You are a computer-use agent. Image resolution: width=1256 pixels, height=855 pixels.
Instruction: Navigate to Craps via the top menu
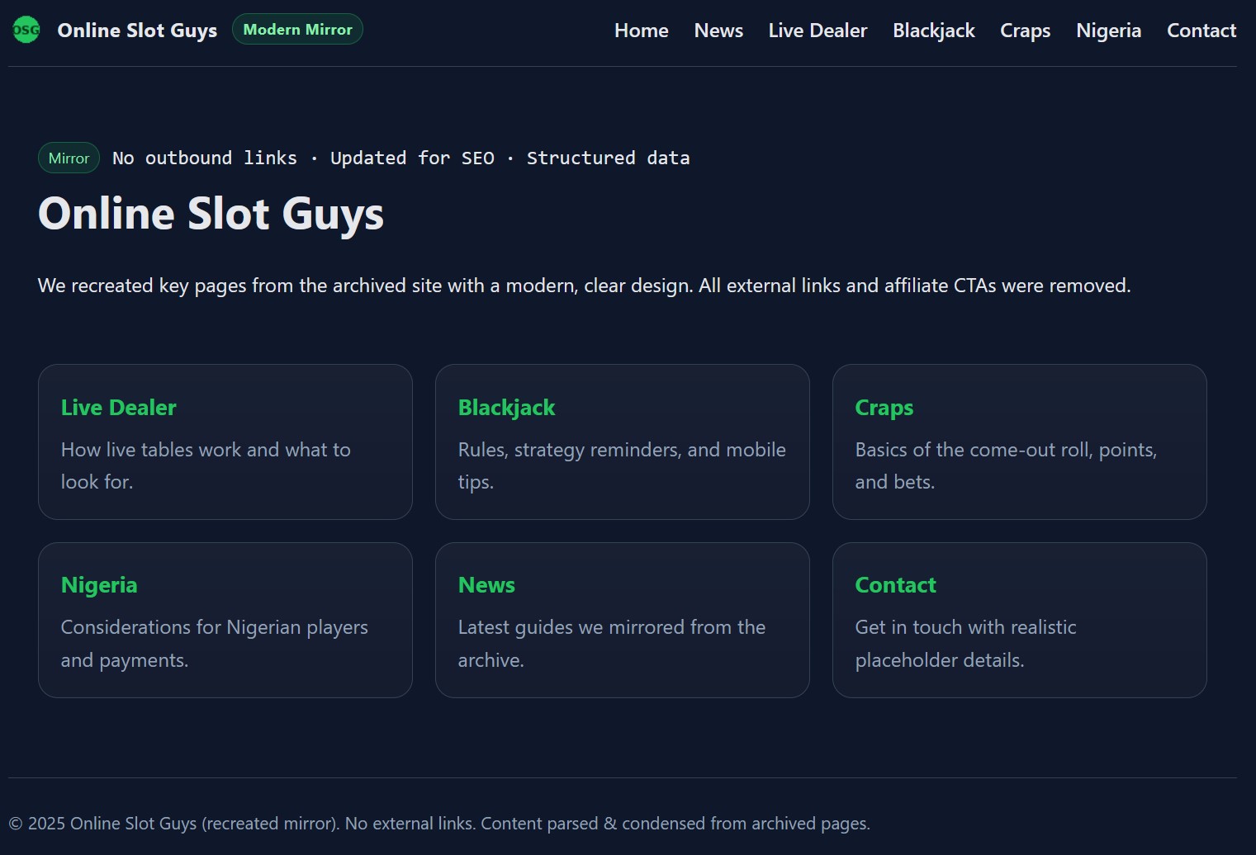1025,31
